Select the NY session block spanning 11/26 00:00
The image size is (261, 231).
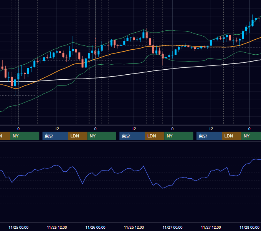[x=102, y=136]
